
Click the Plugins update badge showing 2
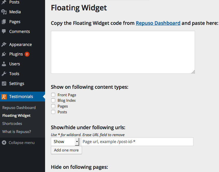click(x=27, y=54)
